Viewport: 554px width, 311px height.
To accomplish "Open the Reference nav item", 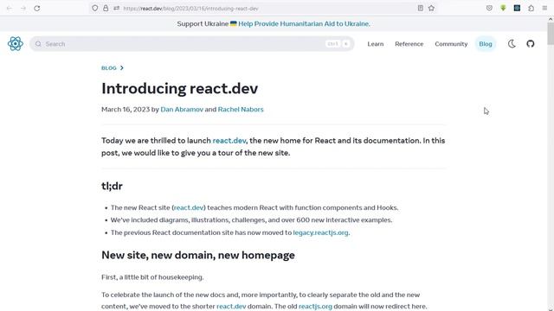I will (409, 44).
